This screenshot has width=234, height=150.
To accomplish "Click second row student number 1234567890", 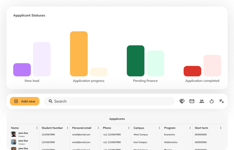I will pyautogui.click(x=48, y=142).
